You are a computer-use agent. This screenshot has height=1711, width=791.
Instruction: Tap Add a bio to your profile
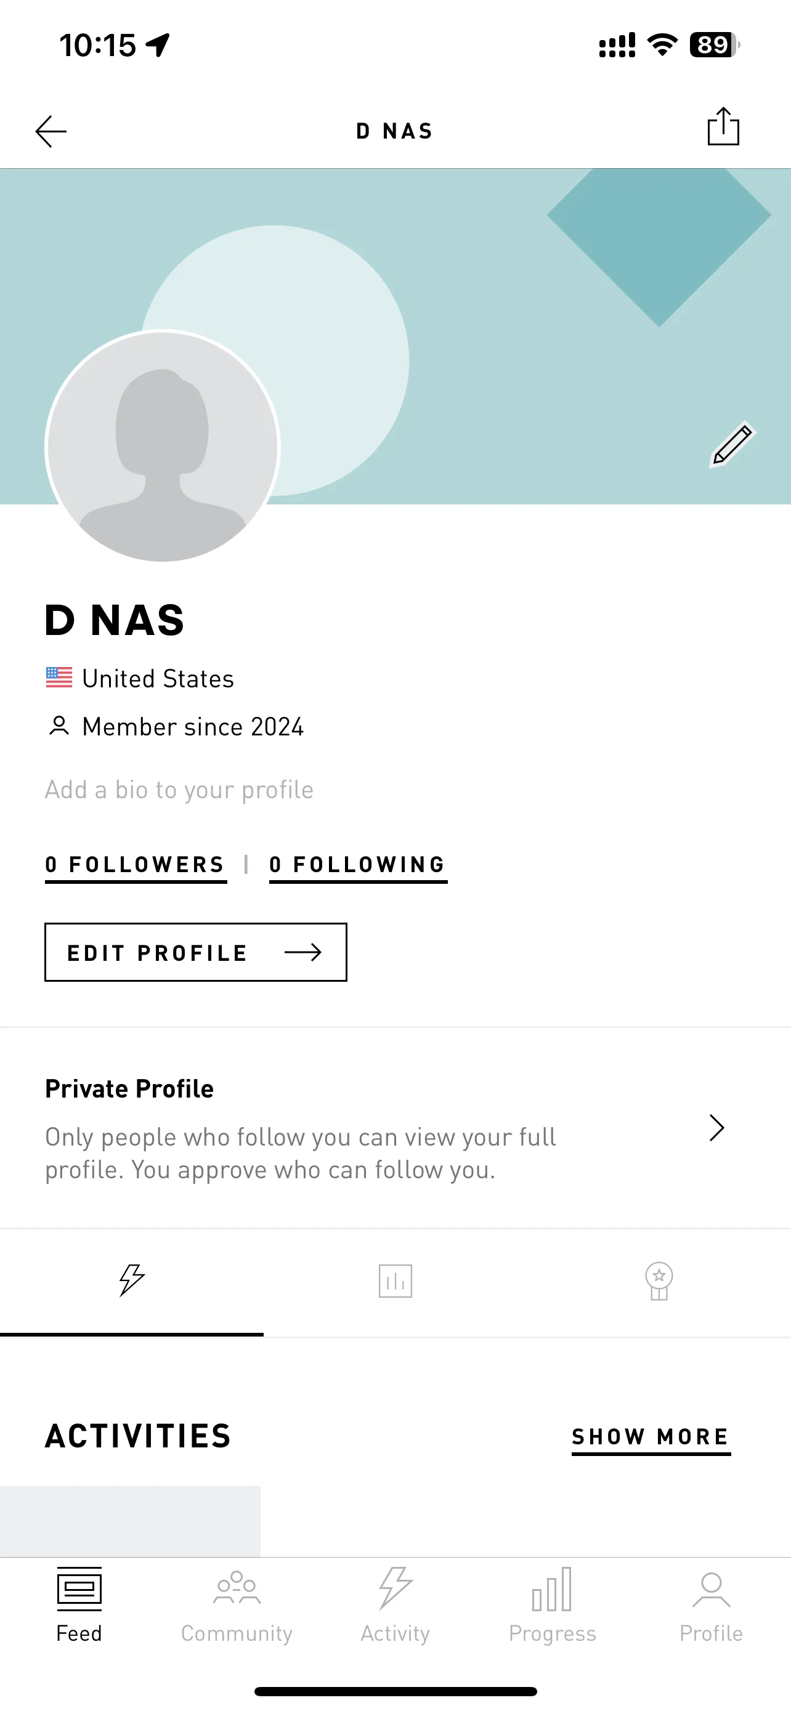pyautogui.click(x=179, y=790)
